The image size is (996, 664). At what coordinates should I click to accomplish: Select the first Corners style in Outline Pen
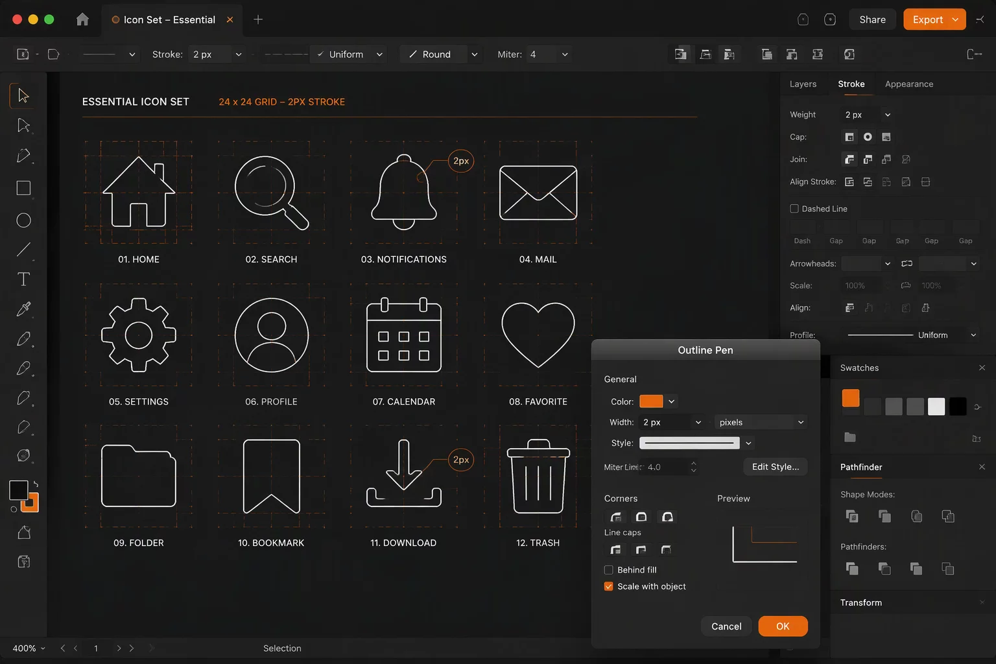[616, 517]
